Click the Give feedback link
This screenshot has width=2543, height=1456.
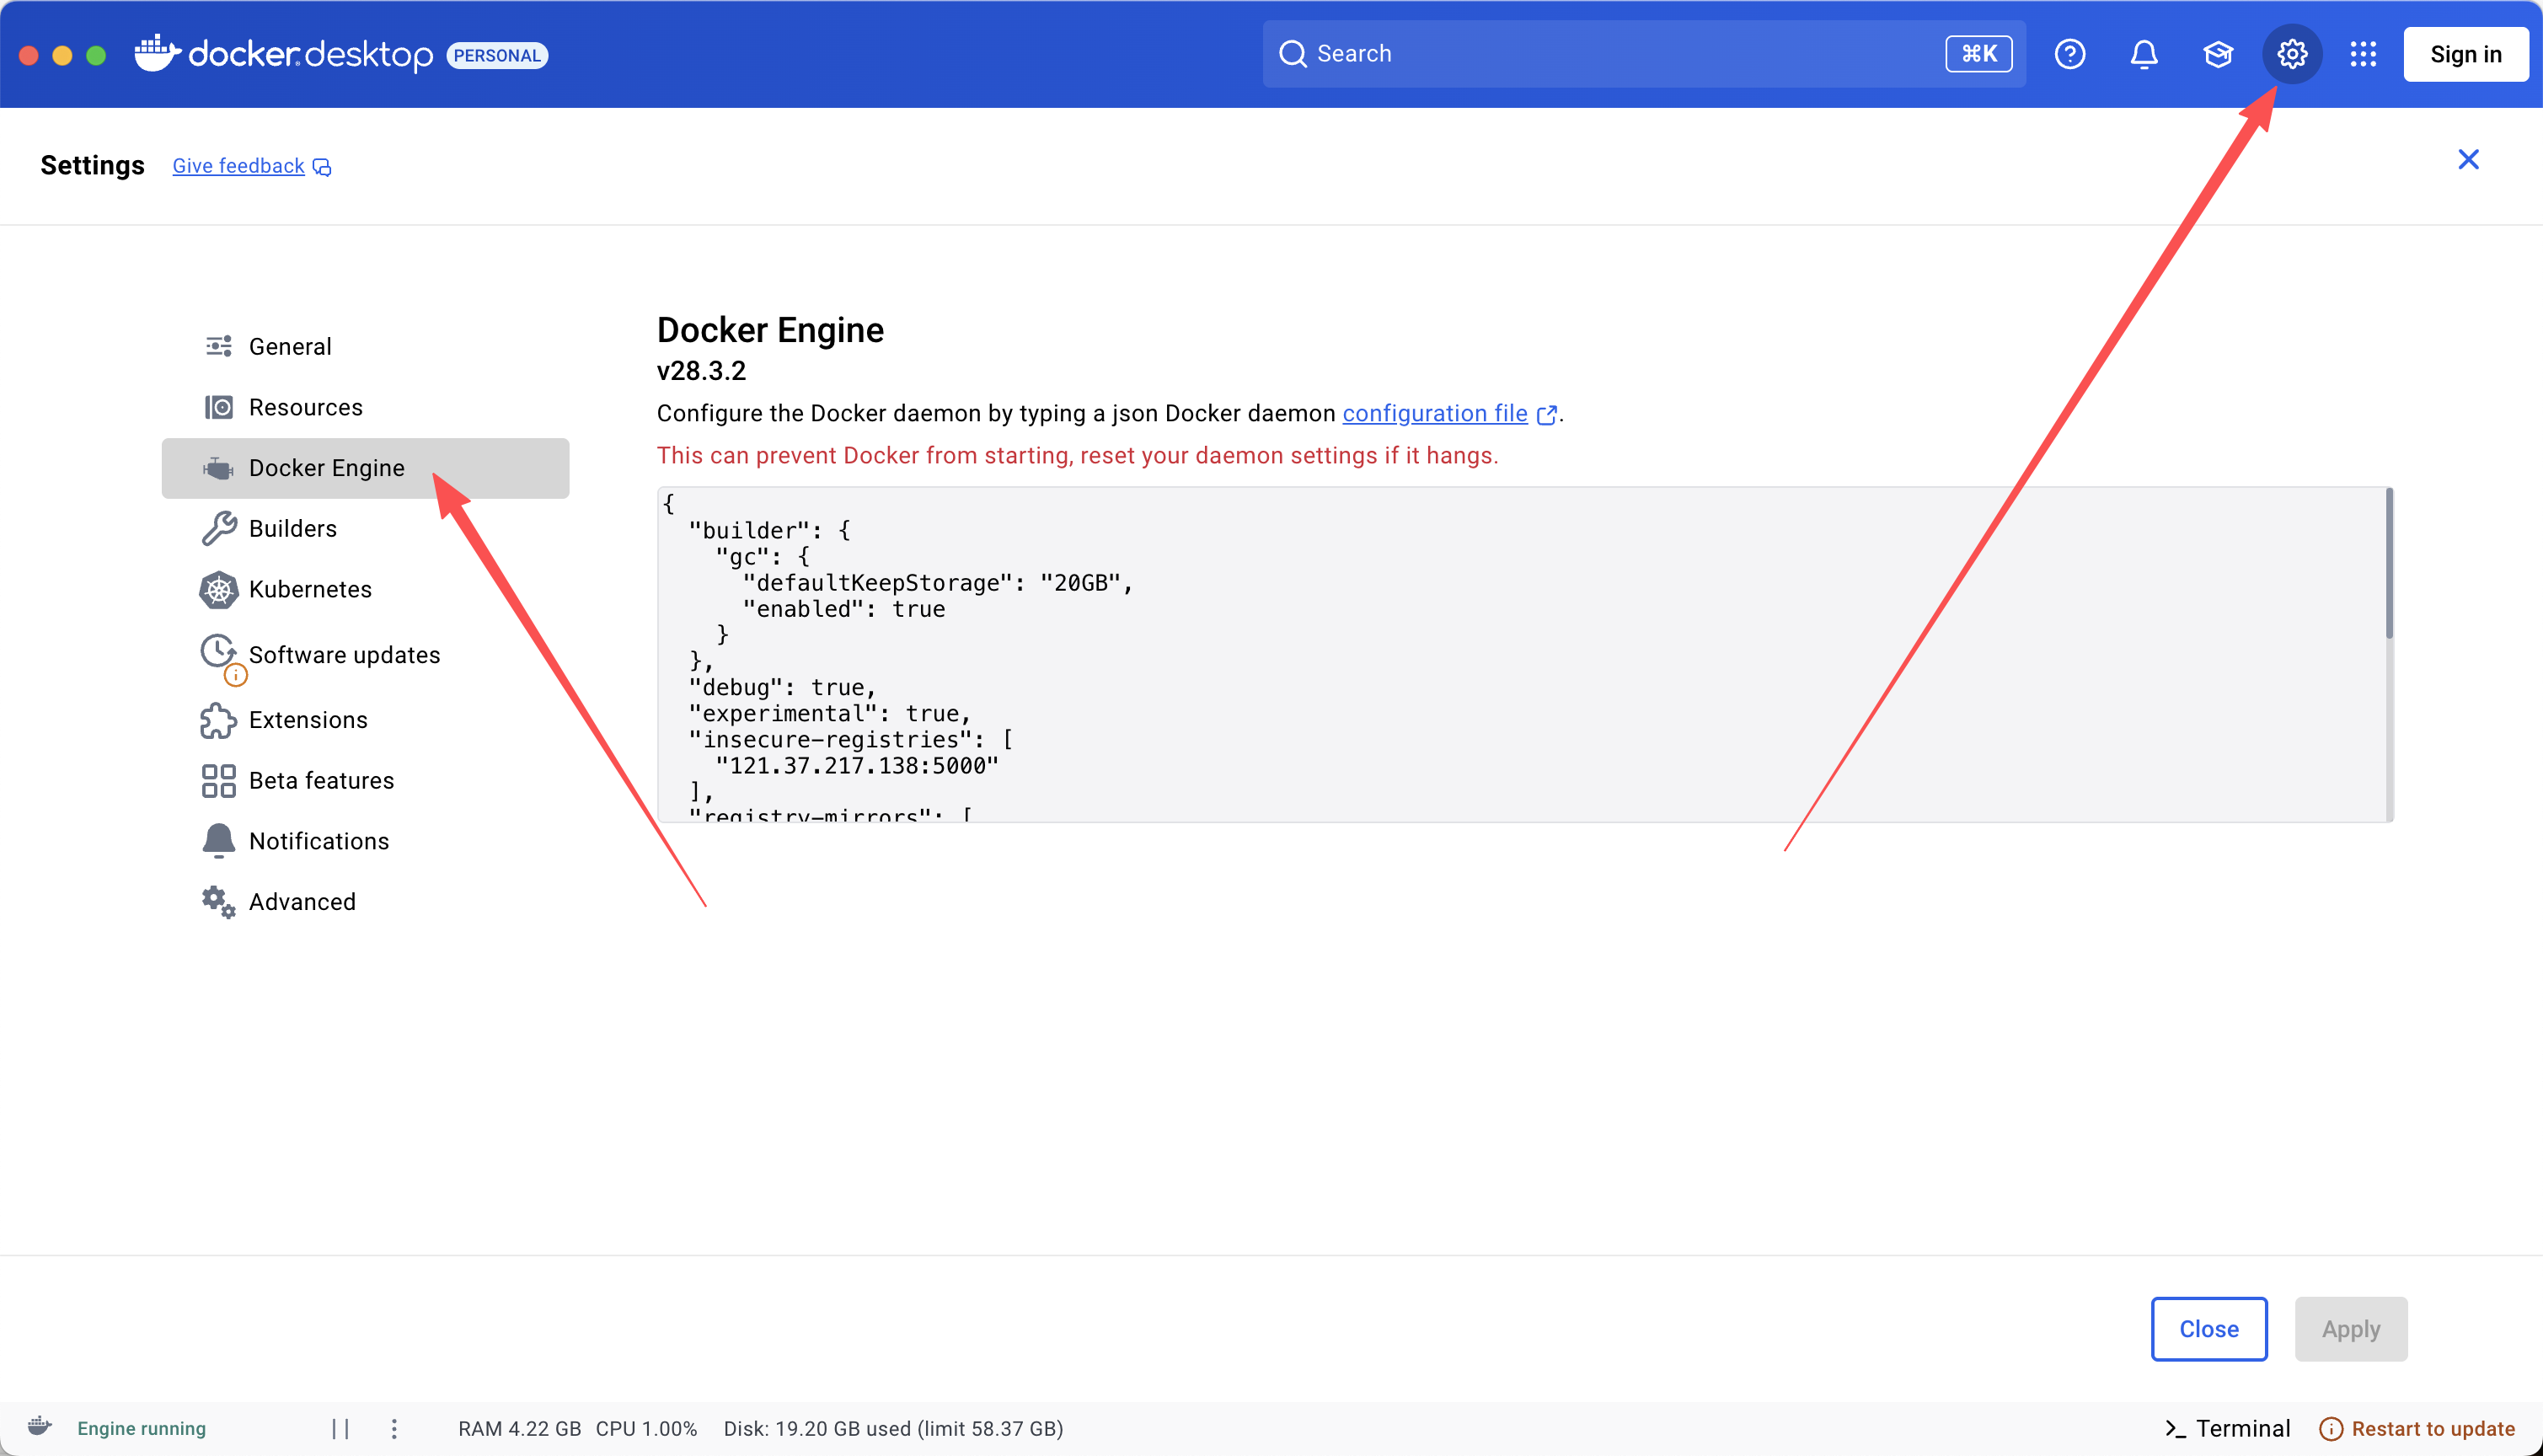(x=237, y=165)
